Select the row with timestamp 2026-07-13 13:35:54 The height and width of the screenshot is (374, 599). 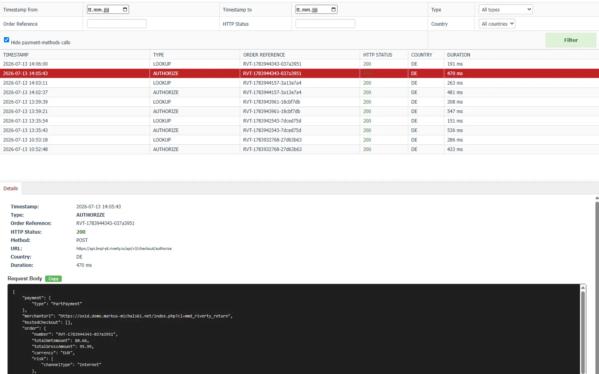click(299, 121)
